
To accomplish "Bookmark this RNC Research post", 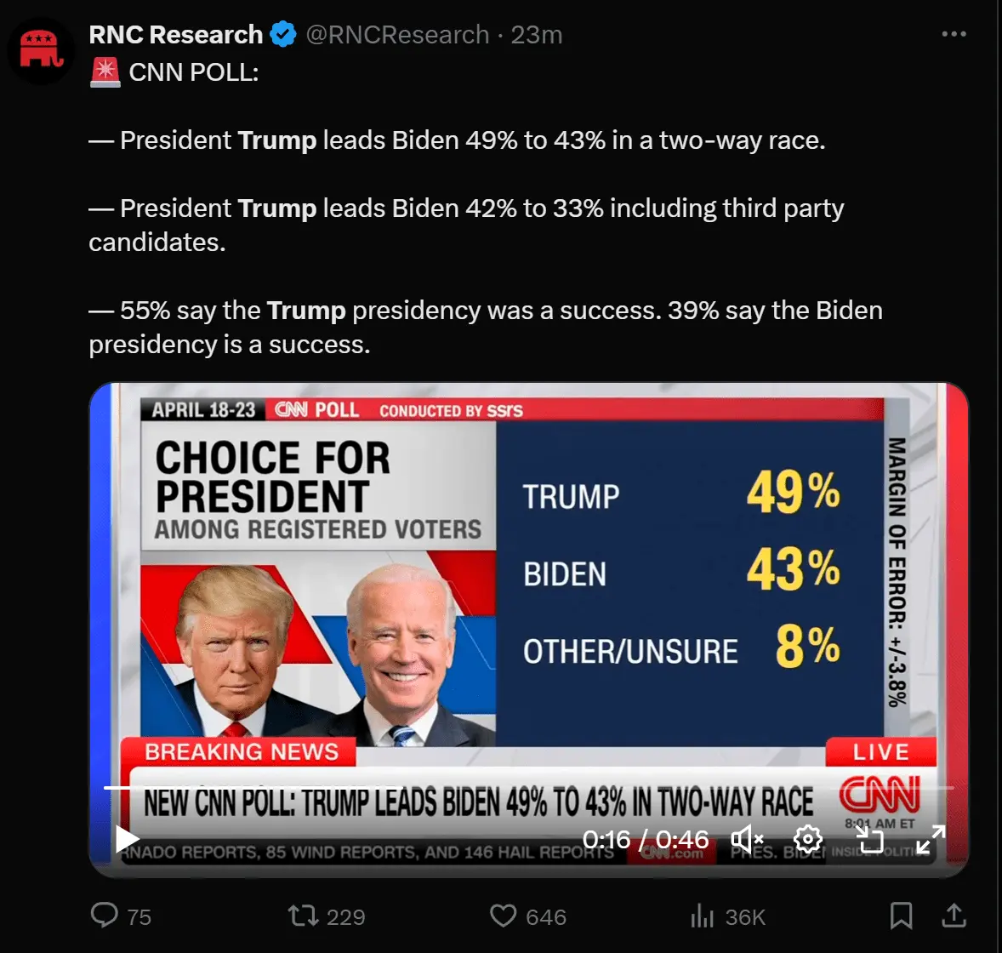I will tap(901, 916).
